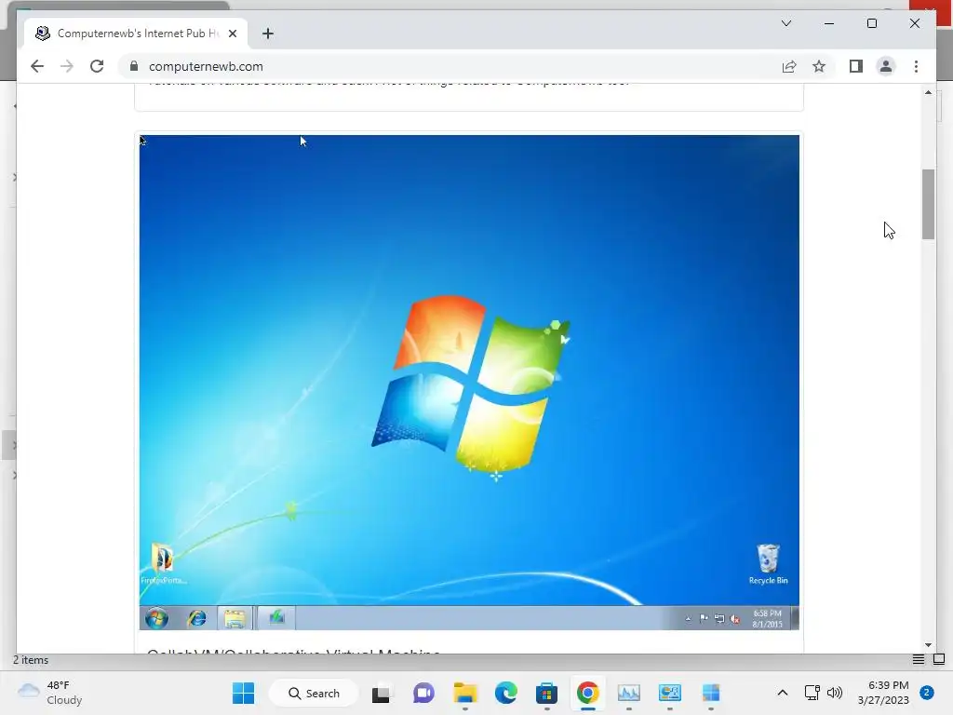Open Internet Explorer in the VM taskbar
The width and height of the screenshot is (953, 715).
(196, 618)
